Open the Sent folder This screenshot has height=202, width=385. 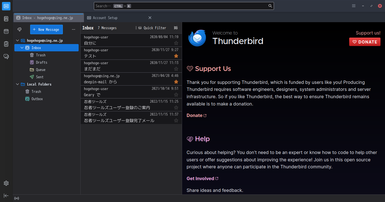[x=47, y=77]
